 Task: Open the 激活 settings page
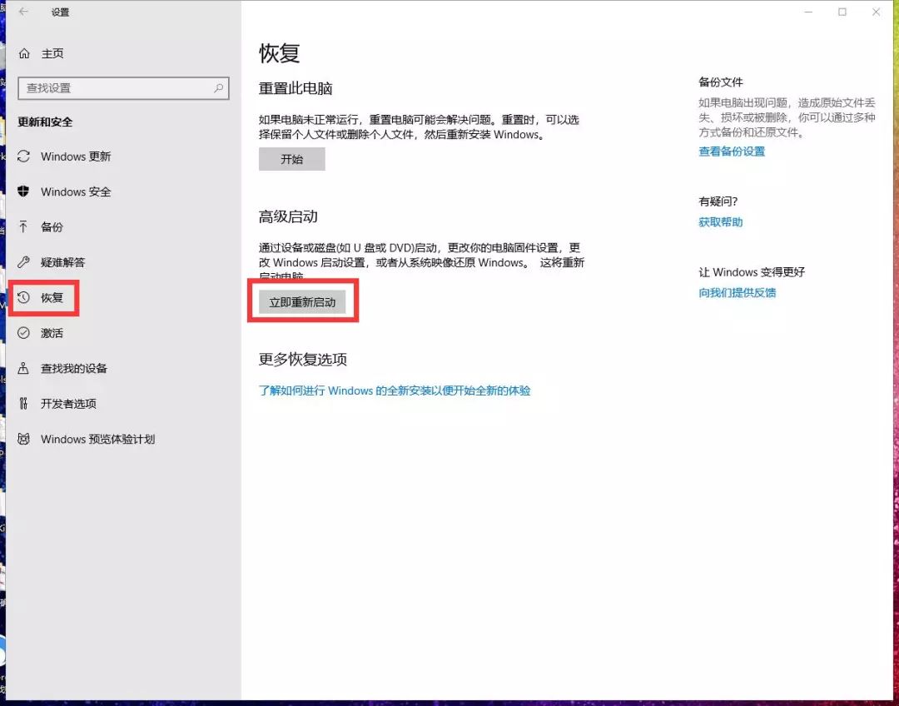click(x=52, y=333)
